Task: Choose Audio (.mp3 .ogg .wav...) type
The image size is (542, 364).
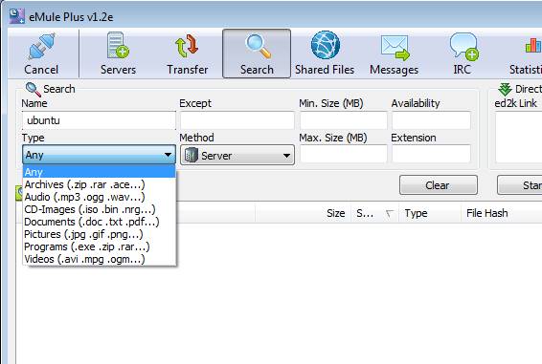Action: (100, 197)
